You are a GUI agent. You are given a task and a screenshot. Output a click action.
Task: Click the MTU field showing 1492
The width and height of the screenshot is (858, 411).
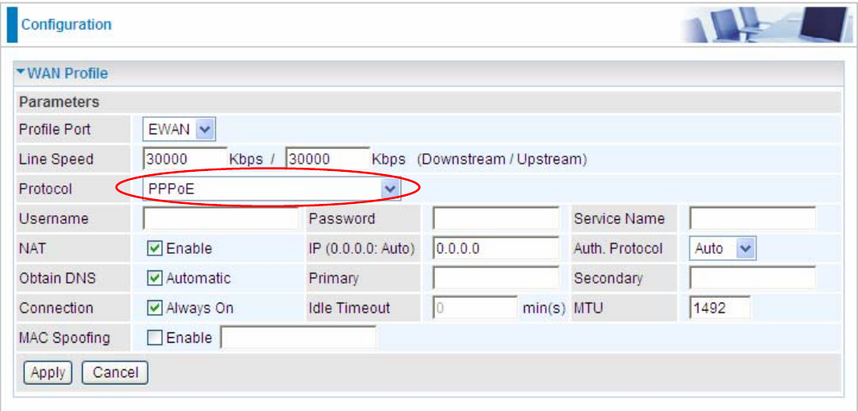tap(720, 308)
